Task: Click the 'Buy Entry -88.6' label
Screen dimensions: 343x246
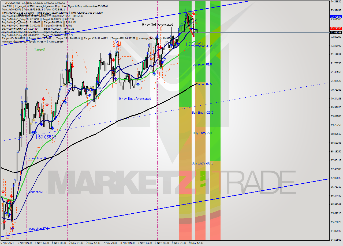Action: [202, 163]
